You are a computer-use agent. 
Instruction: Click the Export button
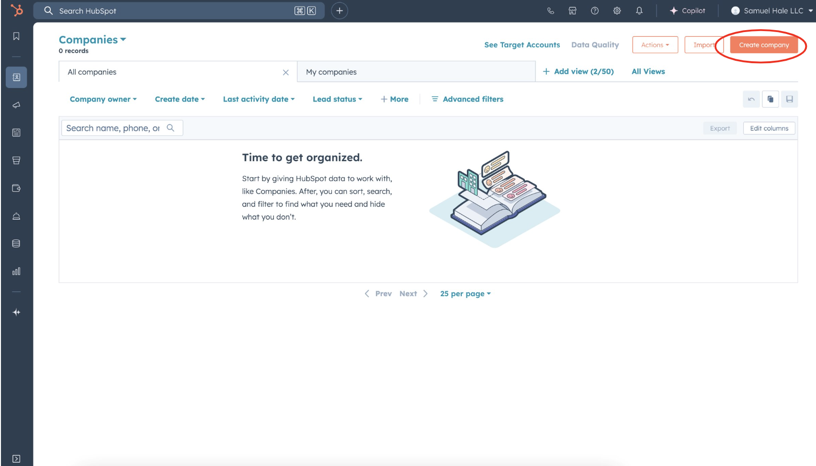[720, 128]
